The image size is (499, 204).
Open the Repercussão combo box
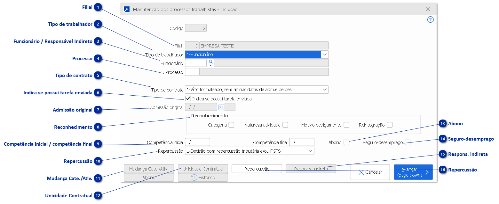[x=310, y=151]
